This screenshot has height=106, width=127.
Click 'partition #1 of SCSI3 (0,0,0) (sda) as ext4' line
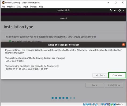click(x=27, y=69)
